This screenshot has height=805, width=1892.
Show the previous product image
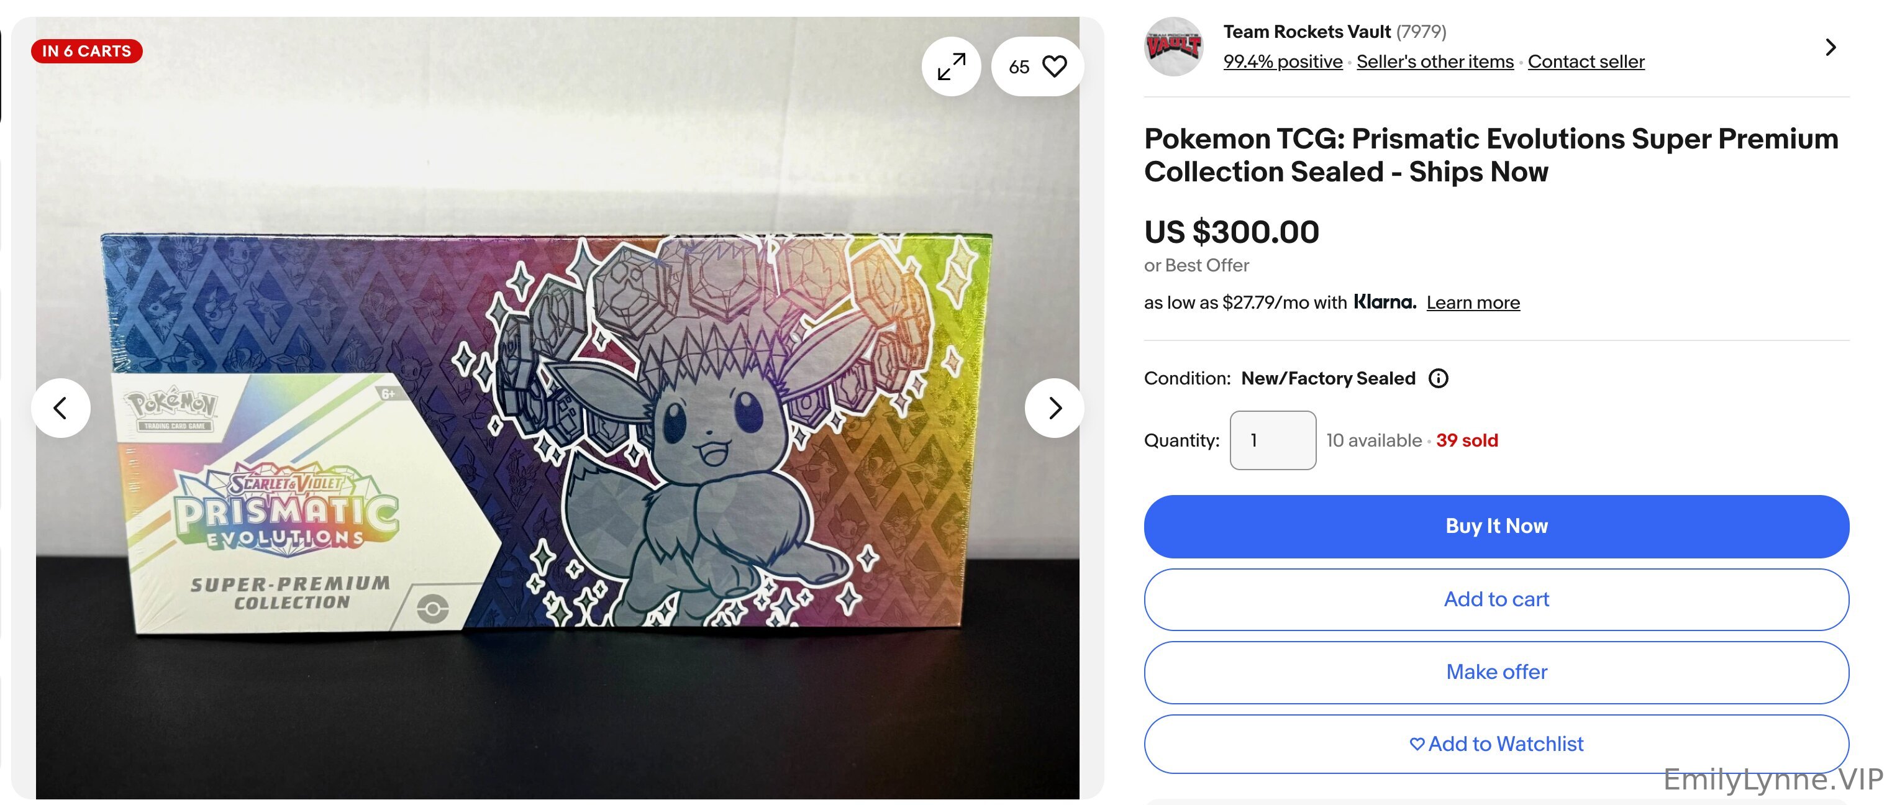click(61, 407)
